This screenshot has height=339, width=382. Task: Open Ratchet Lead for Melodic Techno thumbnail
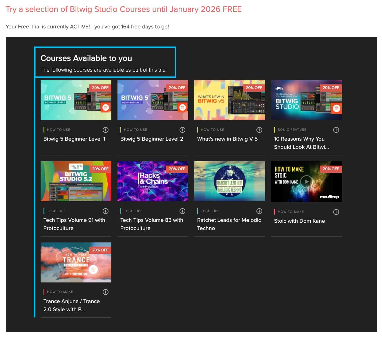pos(230,181)
